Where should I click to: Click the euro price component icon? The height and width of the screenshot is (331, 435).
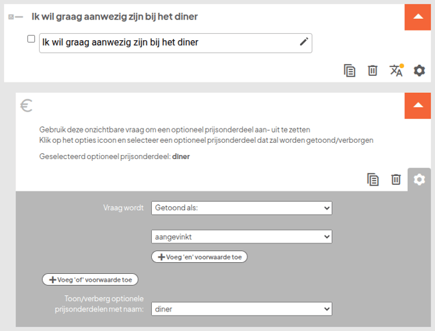click(27, 105)
